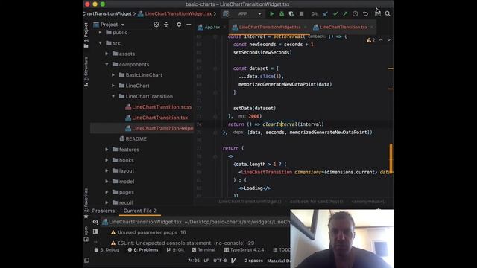
Task: Click the warning indicator showing 2 in editor
Action: (x=370, y=39)
